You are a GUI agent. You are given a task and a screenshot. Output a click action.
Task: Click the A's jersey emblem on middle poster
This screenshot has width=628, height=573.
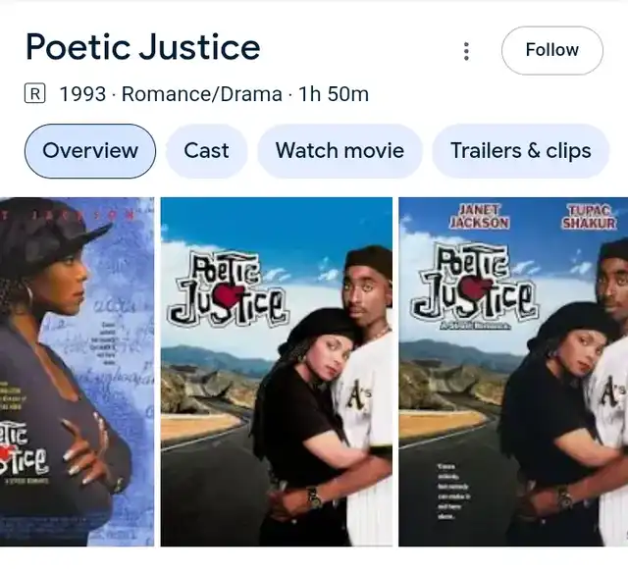click(x=358, y=396)
